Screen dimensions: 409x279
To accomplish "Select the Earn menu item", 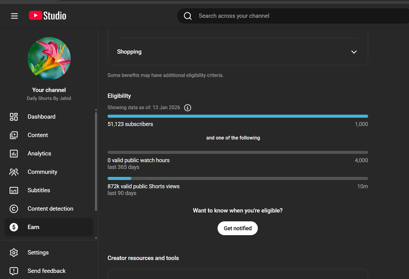I will (x=33, y=227).
